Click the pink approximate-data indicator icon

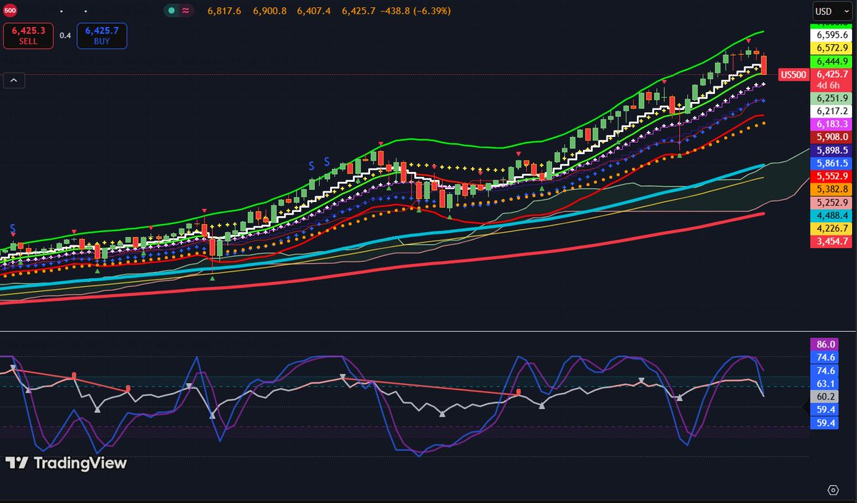click(x=186, y=11)
